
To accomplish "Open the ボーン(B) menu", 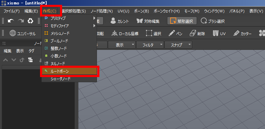I will point(141,11).
